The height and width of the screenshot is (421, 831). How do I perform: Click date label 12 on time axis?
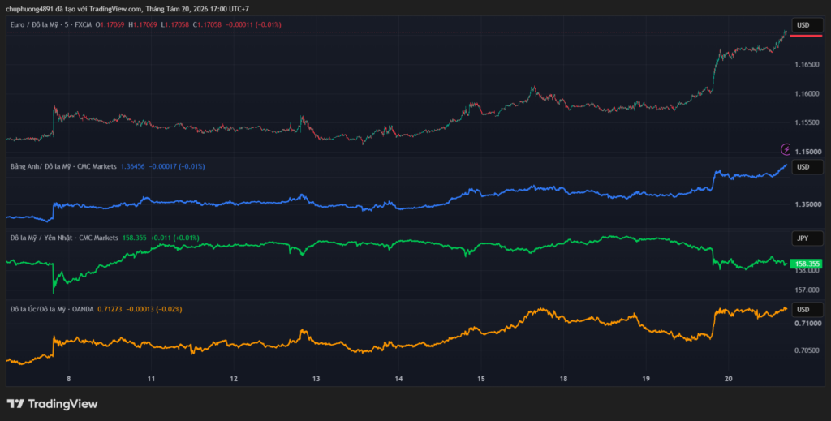[x=234, y=379]
